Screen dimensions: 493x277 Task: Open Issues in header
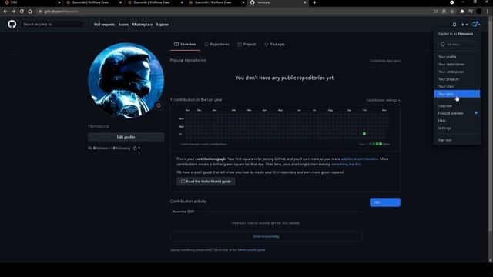point(123,25)
